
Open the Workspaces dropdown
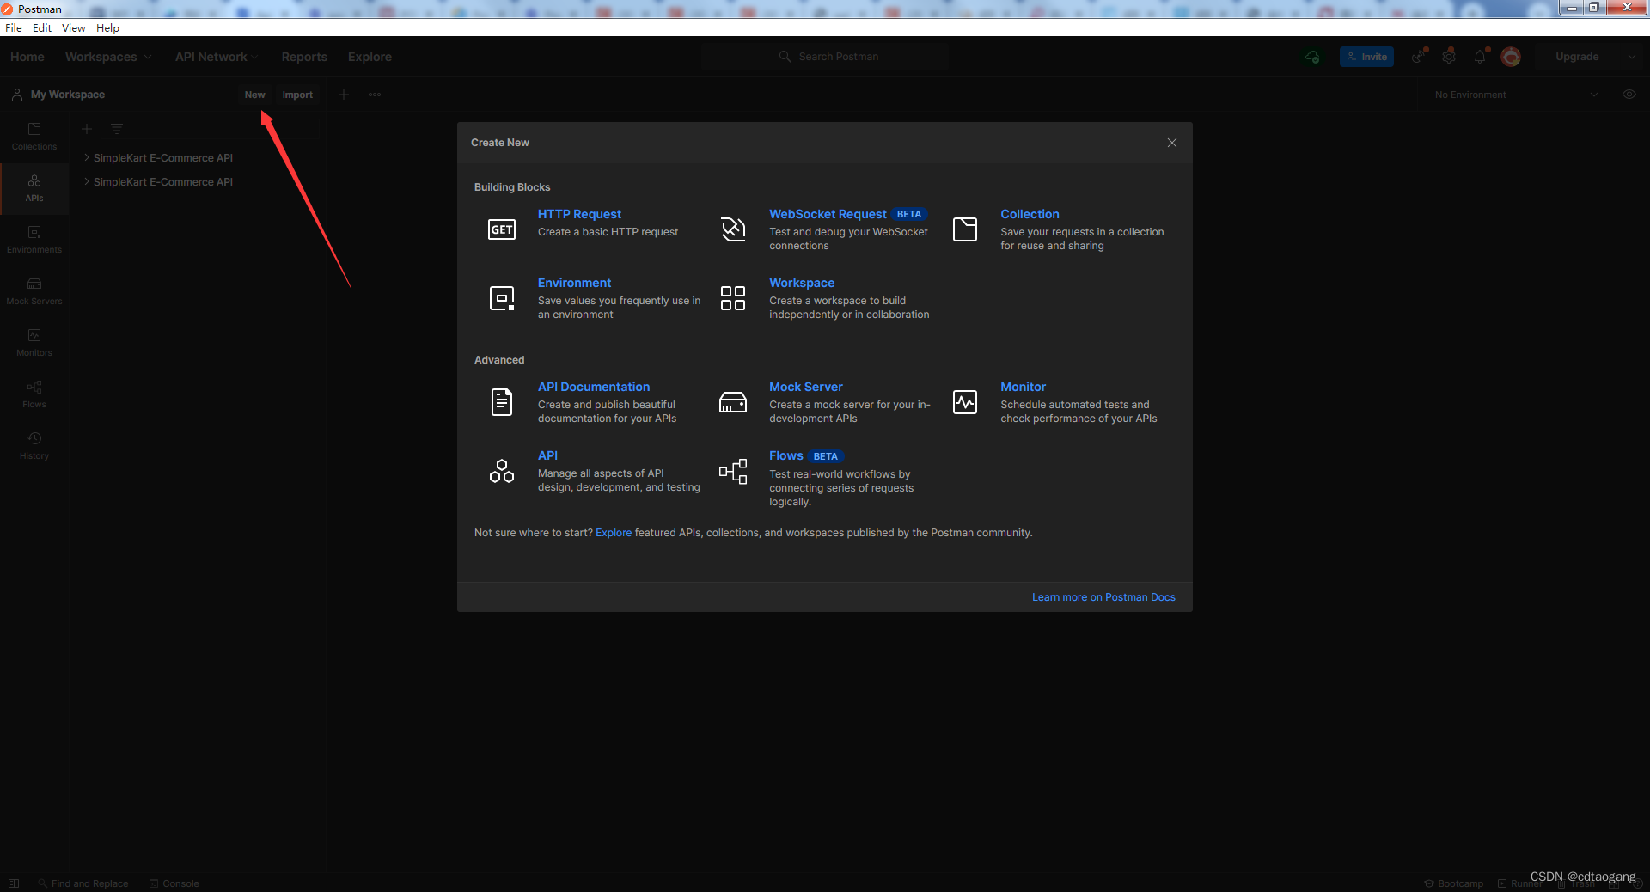[x=108, y=57]
